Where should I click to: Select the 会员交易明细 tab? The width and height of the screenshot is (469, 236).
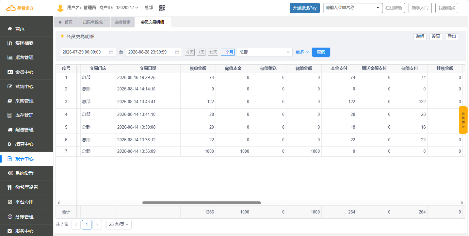pyautogui.click(x=153, y=22)
